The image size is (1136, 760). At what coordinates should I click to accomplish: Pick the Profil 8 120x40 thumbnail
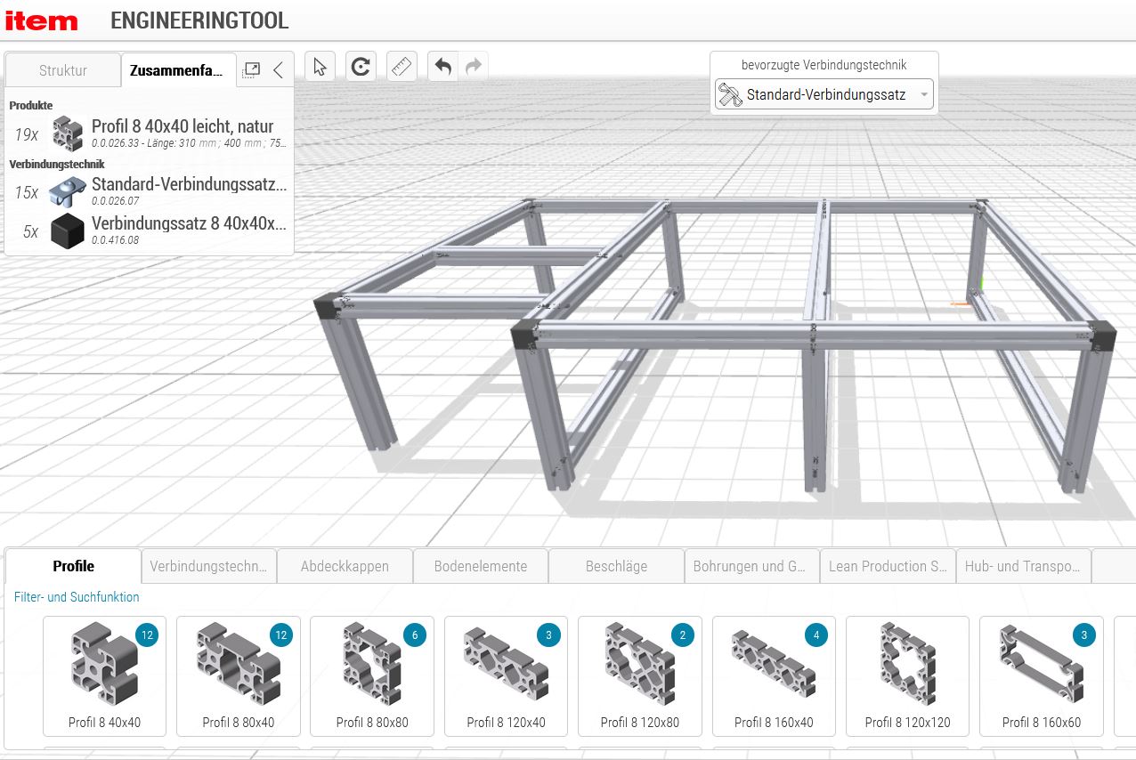(507, 676)
